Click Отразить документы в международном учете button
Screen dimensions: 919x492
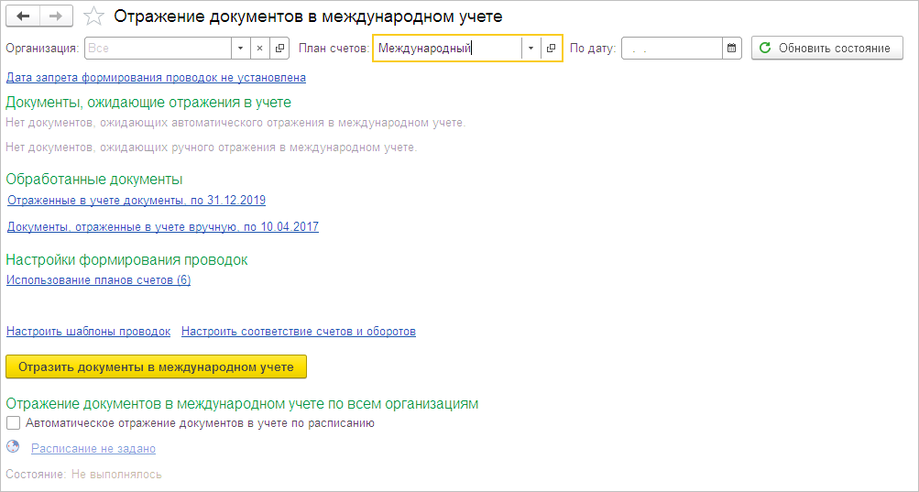(156, 367)
